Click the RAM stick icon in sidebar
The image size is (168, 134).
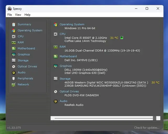coord(14,43)
